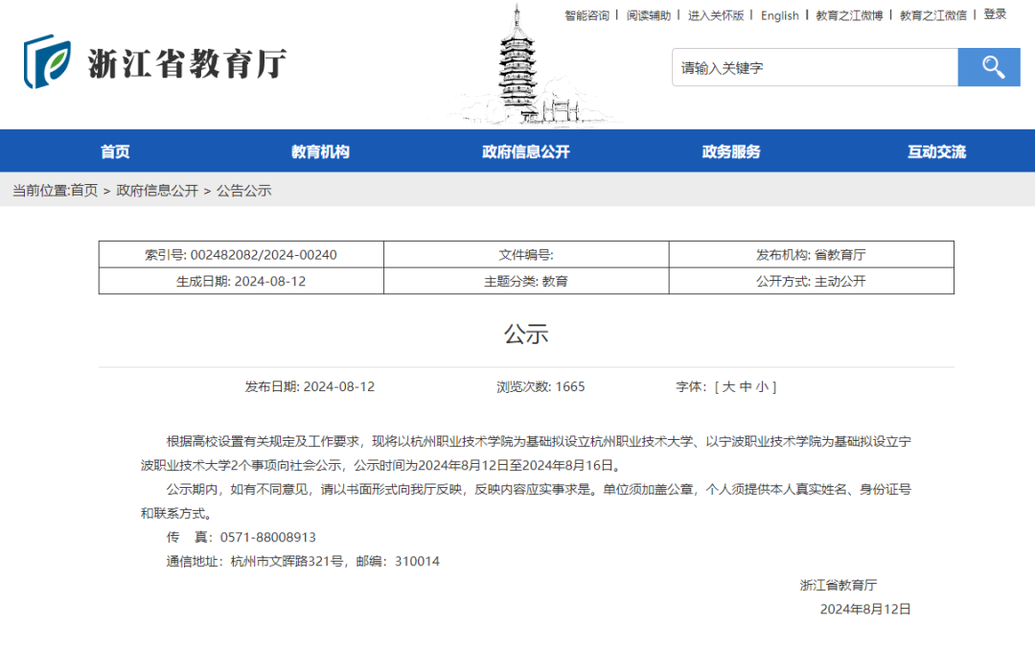
Task: Switch site language to English
Action: click(780, 15)
